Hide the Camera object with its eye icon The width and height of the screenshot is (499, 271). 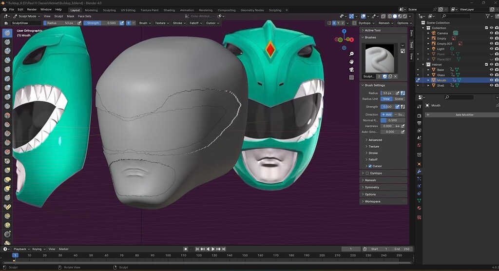[x=491, y=33]
